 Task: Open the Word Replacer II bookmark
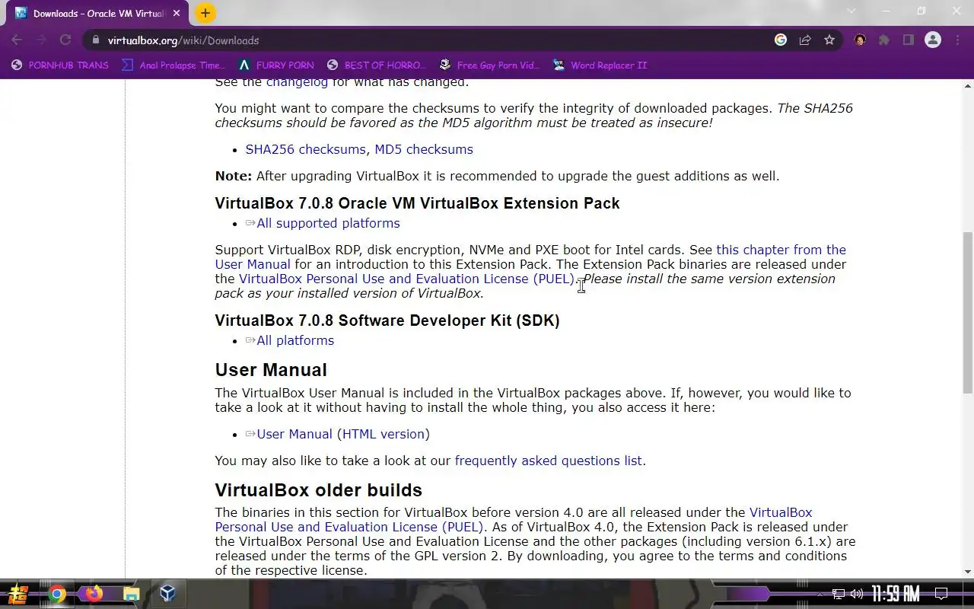[600, 65]
